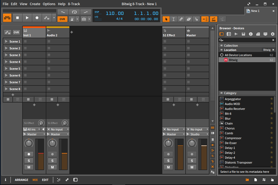Solo the S1 Effect track
This screenshot has width=278, height=185.
pos(168,161)
